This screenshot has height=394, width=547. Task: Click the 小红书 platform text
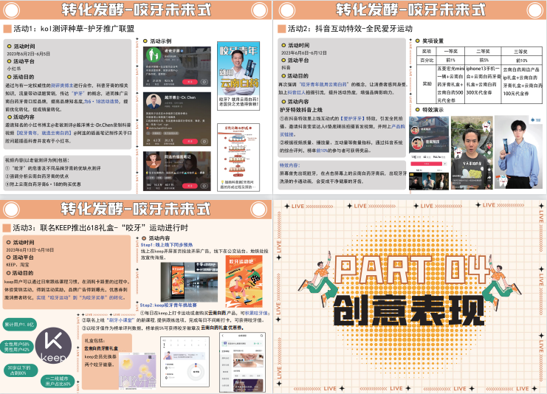[x=14, y=69]
